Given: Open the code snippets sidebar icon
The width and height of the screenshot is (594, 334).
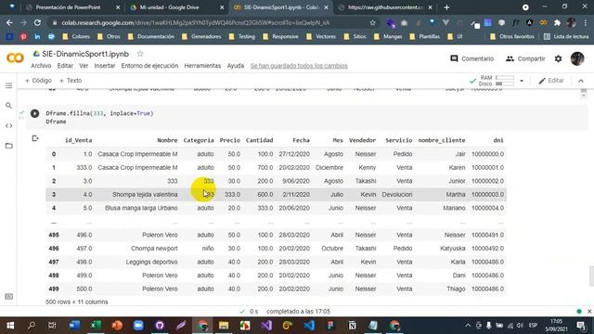Looking at the screenshot, I should click(x=8, y=126).
